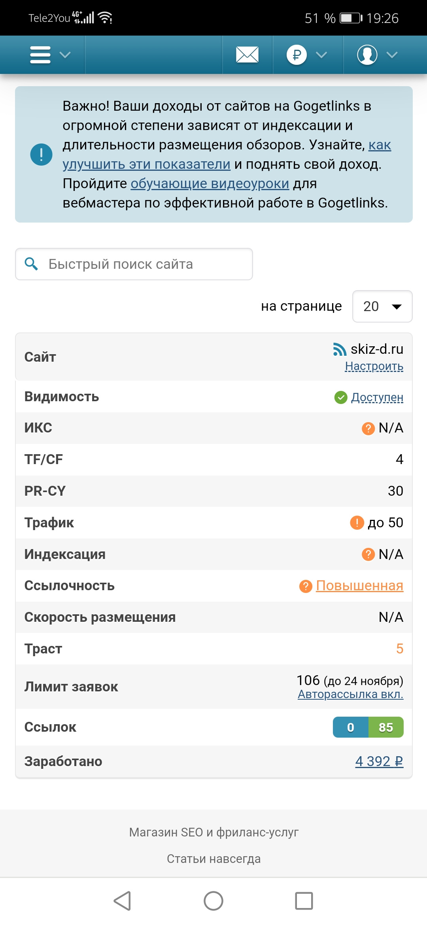Tap the orange warning icon by Трафик
Image resolution: width=427 pixels, height=925 pixels.
[x=357, y=523]
